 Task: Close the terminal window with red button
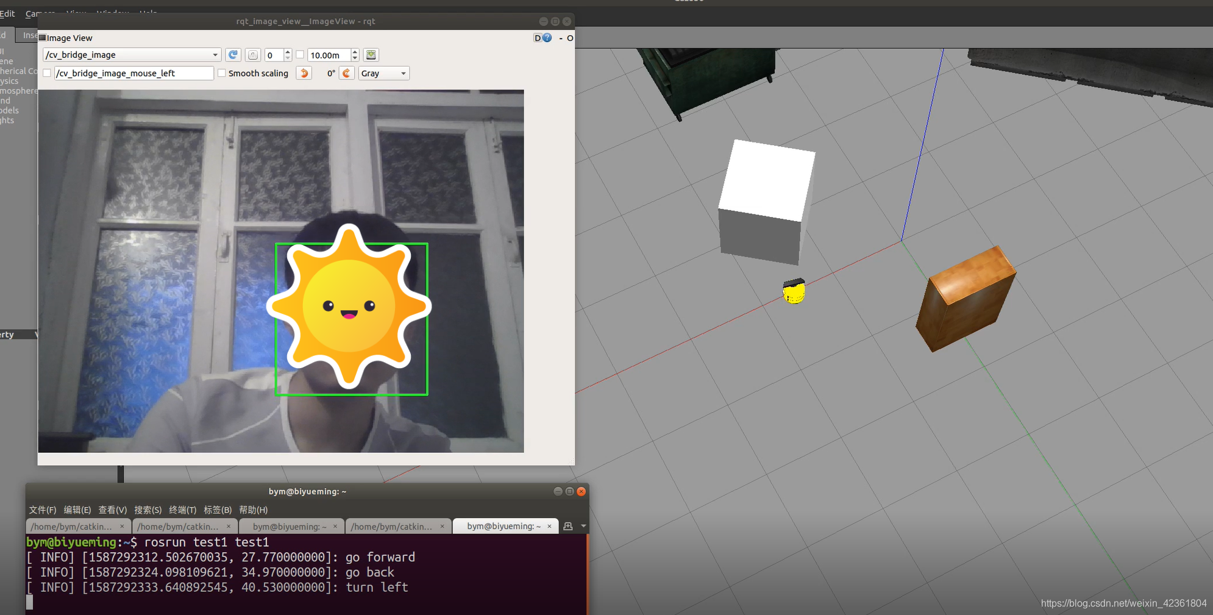pos(581,491)
